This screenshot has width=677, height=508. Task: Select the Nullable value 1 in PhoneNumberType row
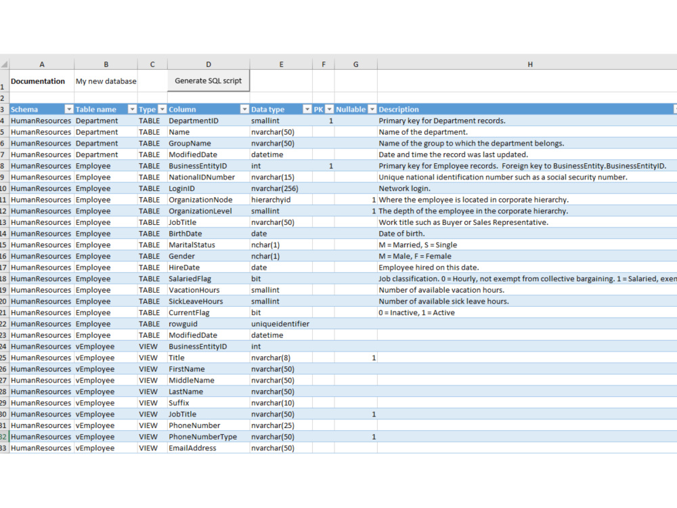point(356,437)
